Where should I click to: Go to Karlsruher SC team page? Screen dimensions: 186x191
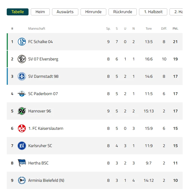tap(40, 146)
